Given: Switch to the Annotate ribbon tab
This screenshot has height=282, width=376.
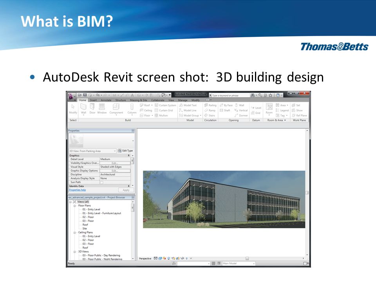Looking at the screenshot, I should (106, 100).
